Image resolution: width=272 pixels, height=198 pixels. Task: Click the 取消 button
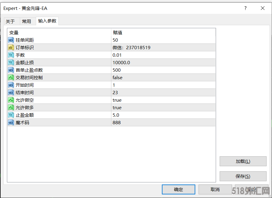pos(215,189)
